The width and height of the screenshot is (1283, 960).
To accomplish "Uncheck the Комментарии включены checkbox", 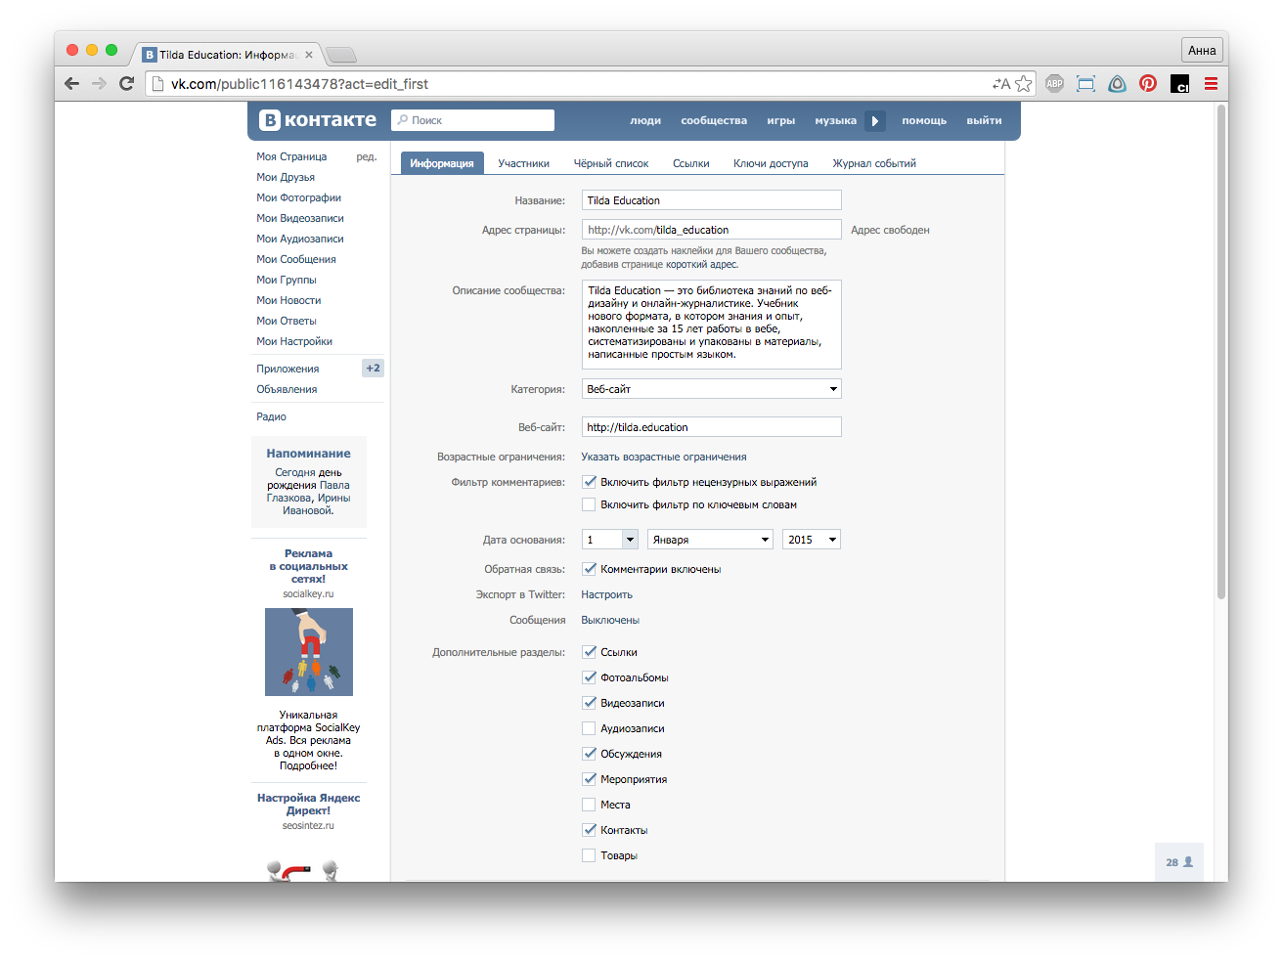I will 589,569.
